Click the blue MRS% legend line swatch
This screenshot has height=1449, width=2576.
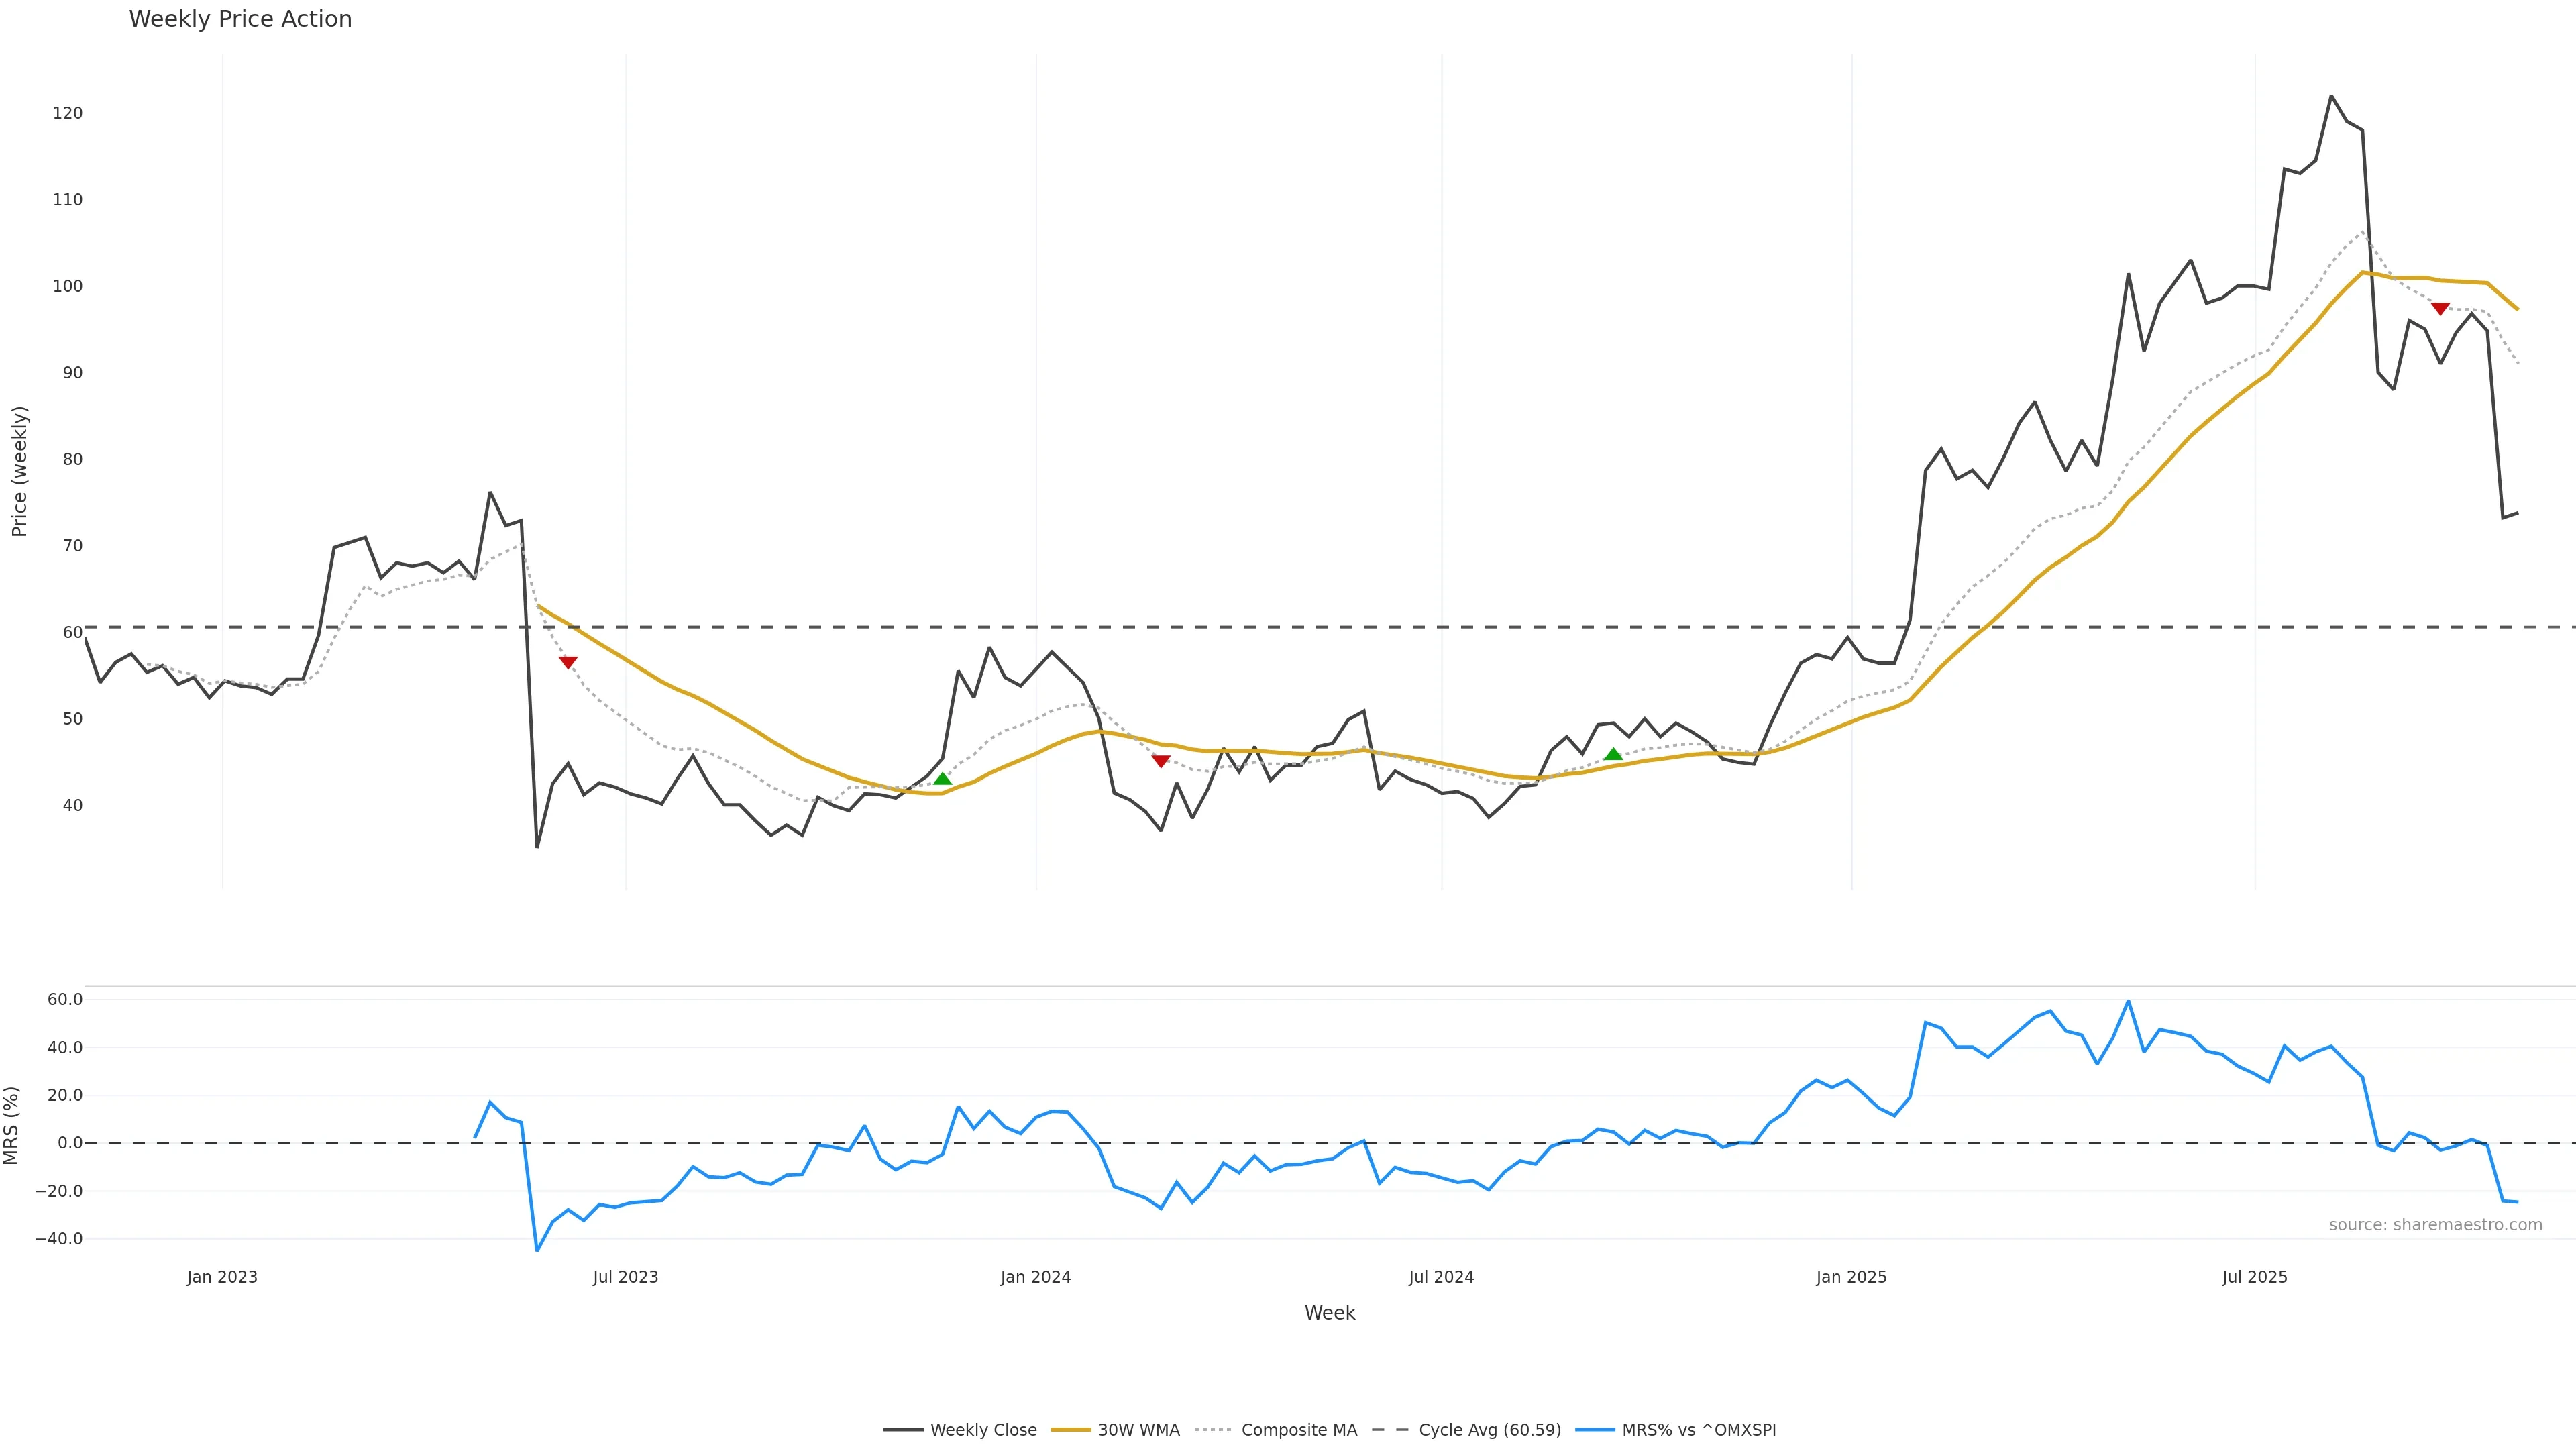(x=1595, y=1430)
